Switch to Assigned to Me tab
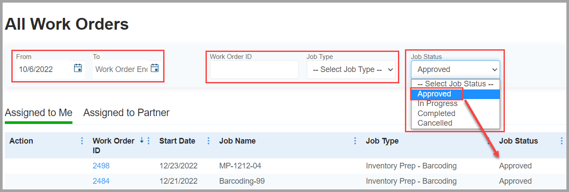 pos(38,113)
